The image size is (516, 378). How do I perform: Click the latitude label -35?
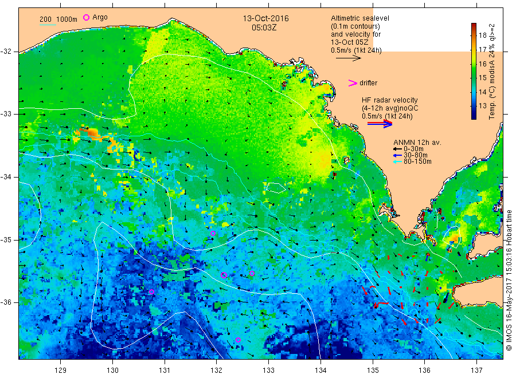pos(6,240)
